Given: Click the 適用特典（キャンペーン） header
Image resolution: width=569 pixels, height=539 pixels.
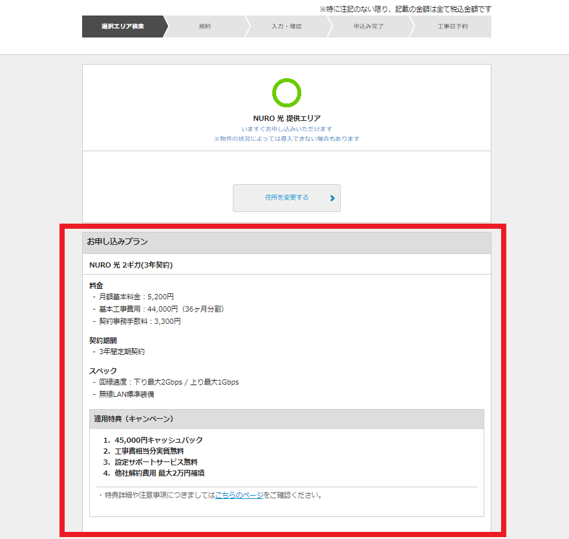Looking at the screenshot, I should pyautogui.click(x=286, y=419).
